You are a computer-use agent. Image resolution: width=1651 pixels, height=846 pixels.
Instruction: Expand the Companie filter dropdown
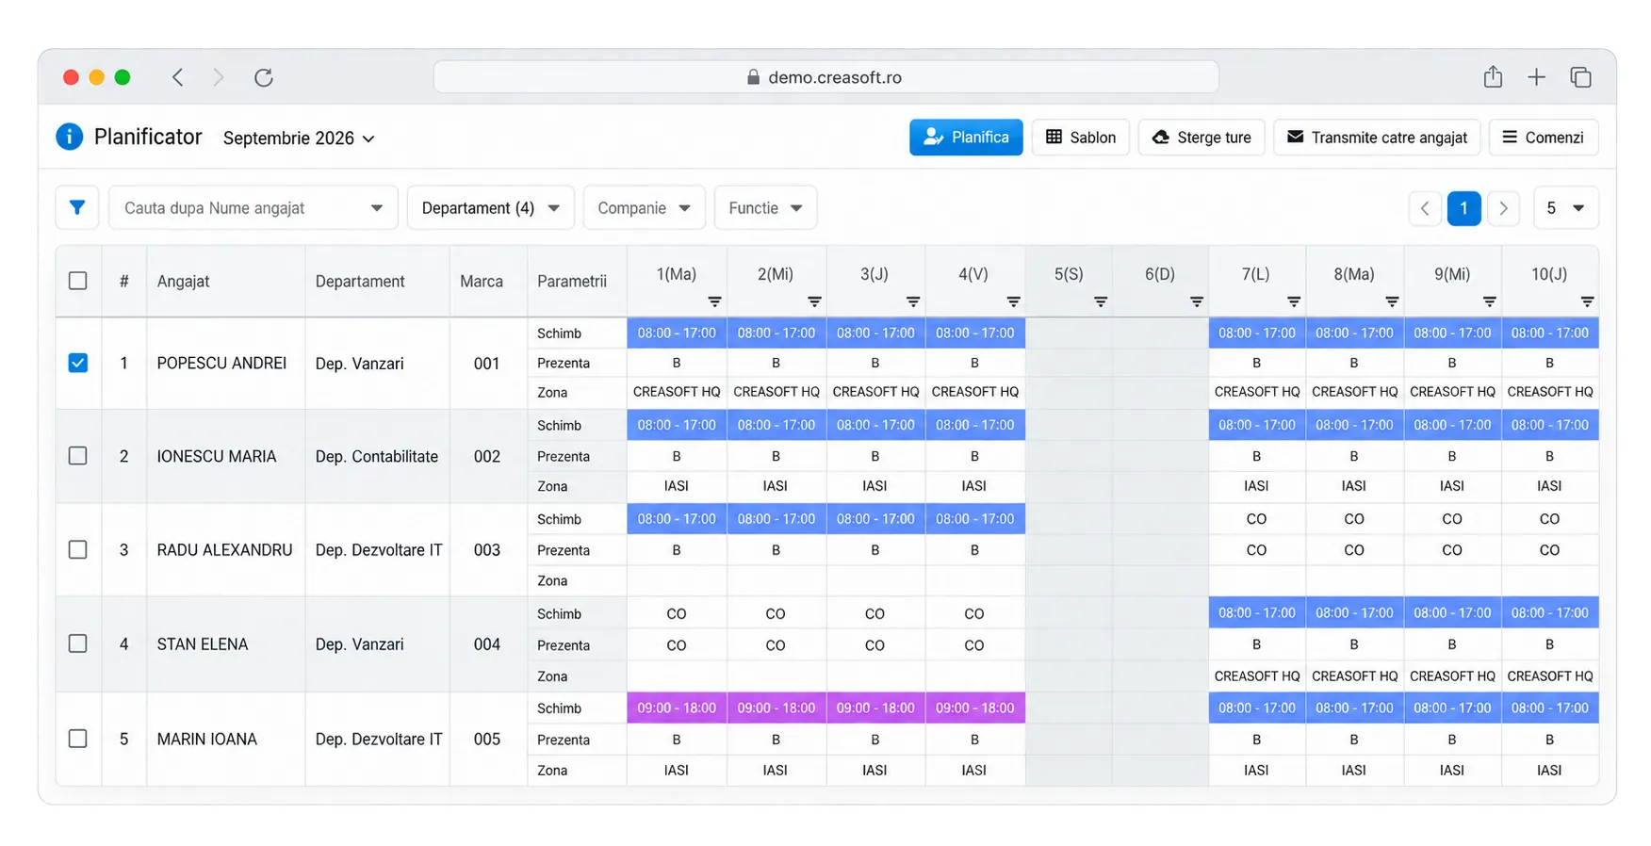coord(644,208)
